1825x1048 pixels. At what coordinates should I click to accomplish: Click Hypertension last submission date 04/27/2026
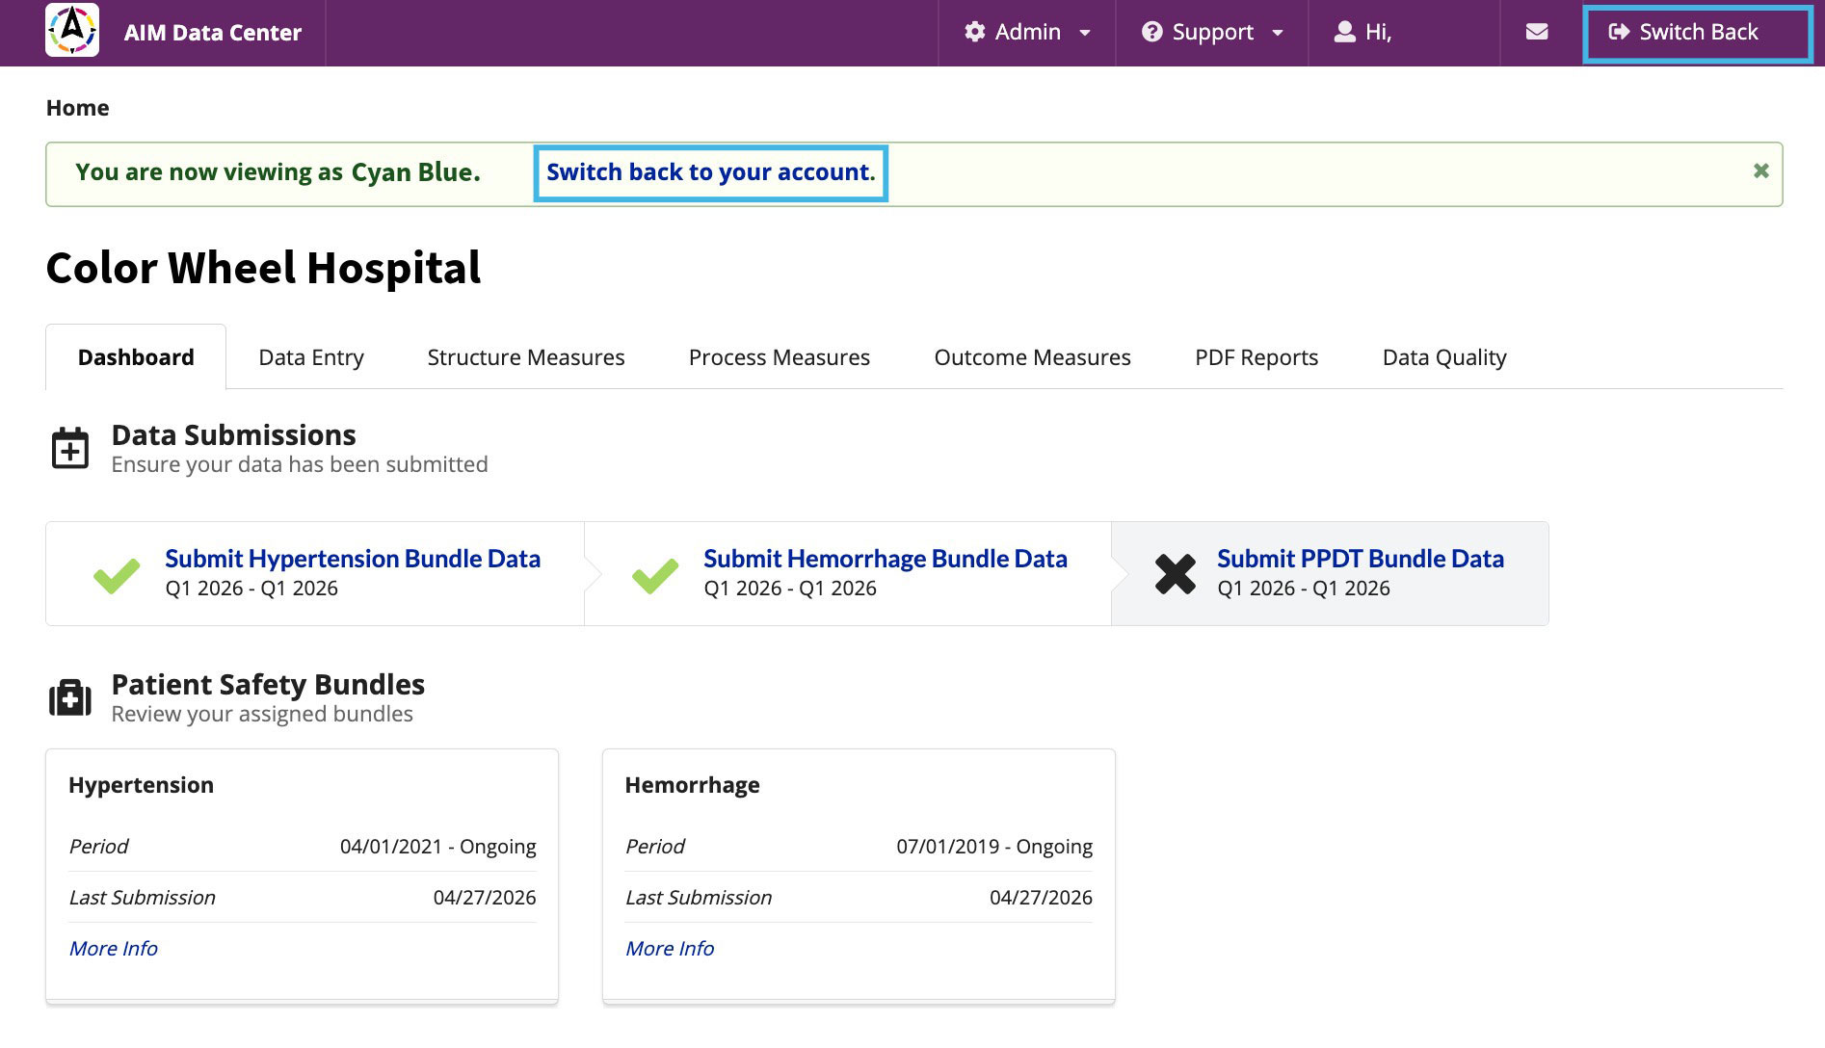[x=485, y=898]
